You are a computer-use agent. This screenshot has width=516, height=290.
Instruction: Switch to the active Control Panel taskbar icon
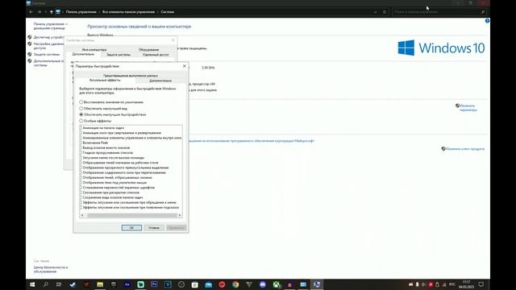(x=317, y=284)
